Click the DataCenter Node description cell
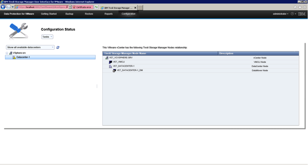 pyautogui.click(x=260, y=66)
